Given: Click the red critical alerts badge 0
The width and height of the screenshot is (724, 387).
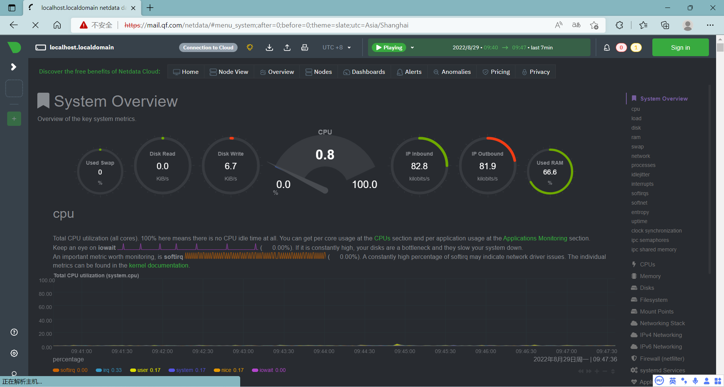Looking at the screenshot, I should [621, 47].
